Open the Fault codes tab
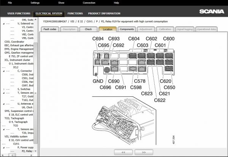The image size is (228, 157). tap(50, 29)
